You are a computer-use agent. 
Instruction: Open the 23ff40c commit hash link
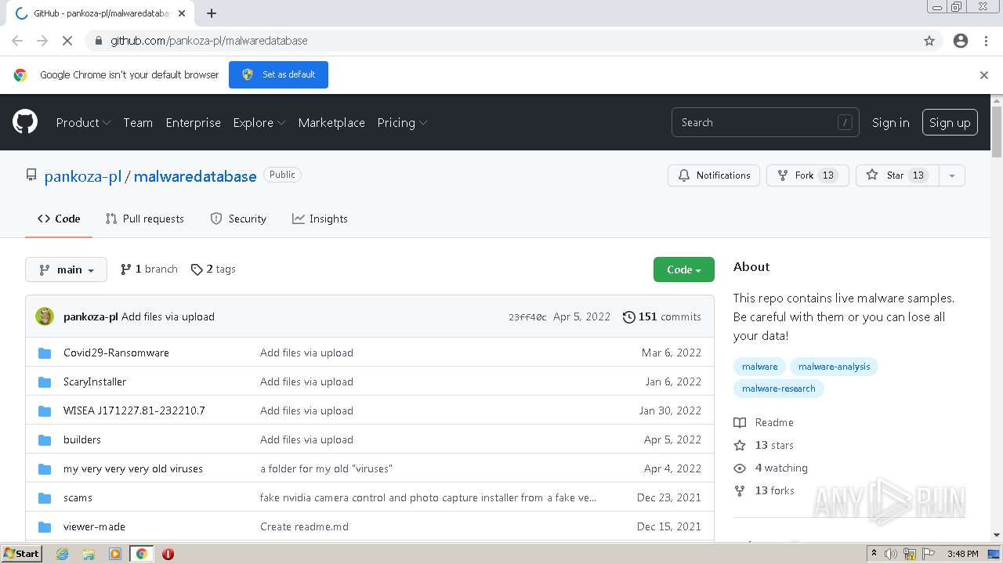click(527, 317)
